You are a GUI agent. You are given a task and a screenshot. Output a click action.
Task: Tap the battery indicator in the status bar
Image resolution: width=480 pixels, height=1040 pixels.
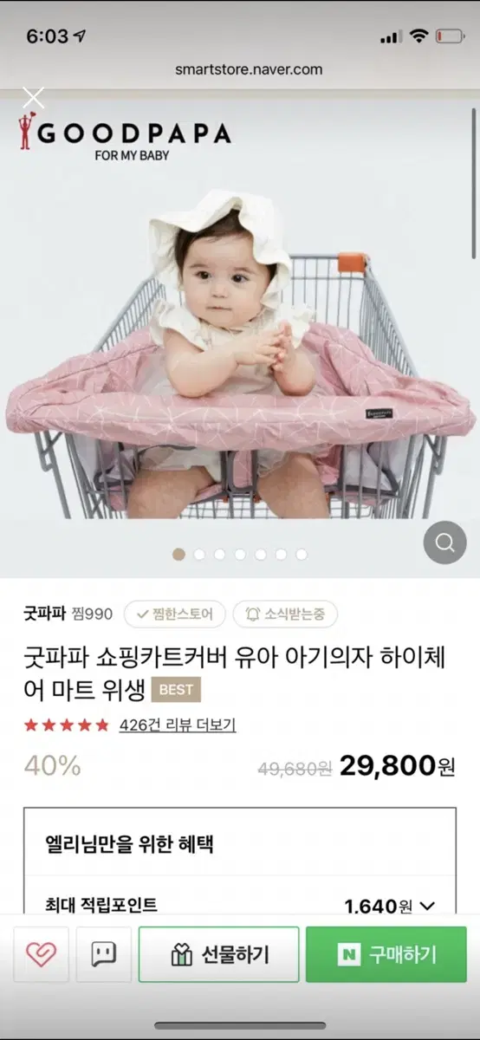(x=450, y=36)
